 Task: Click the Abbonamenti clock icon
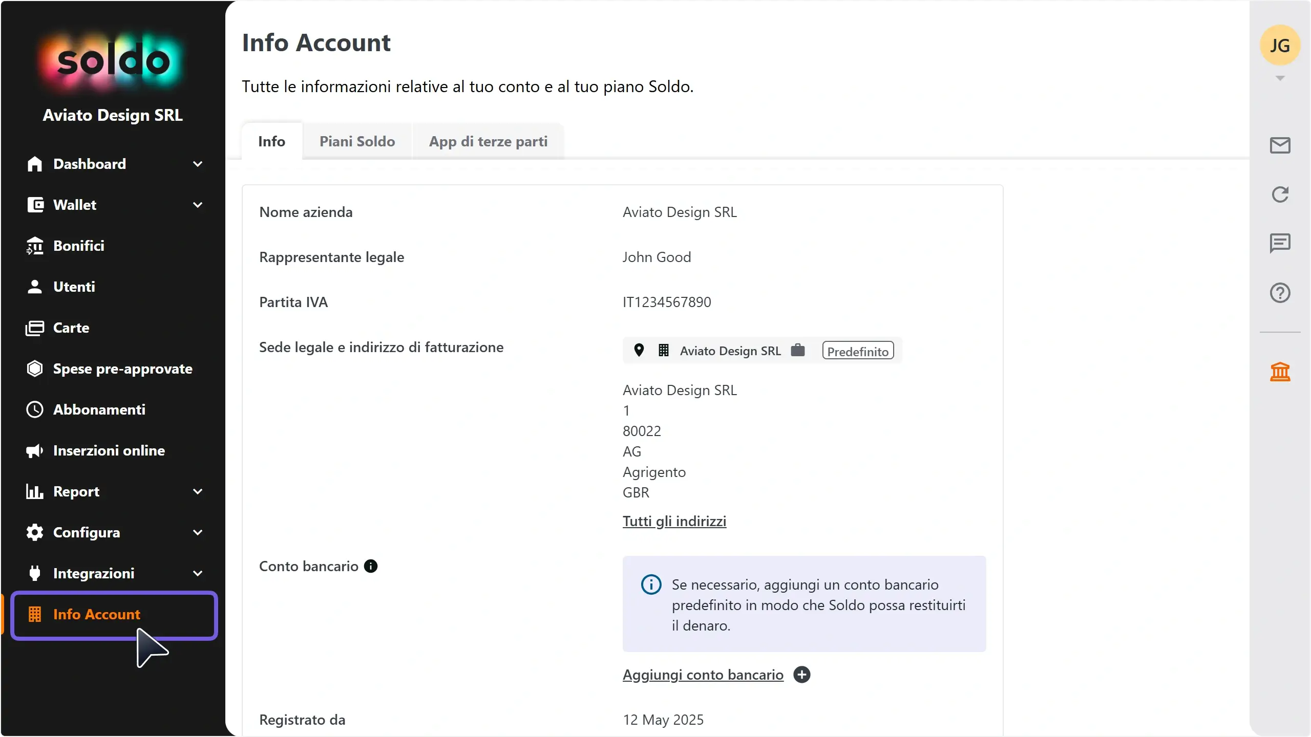(x=35, y=409)
